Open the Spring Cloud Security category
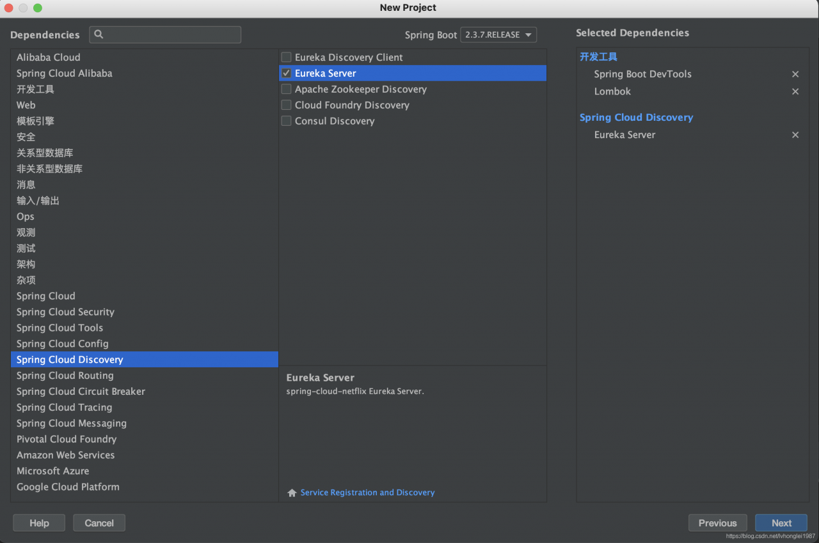Image resolution: width=819 pixels, height=543 pixels. pos(145,312)
